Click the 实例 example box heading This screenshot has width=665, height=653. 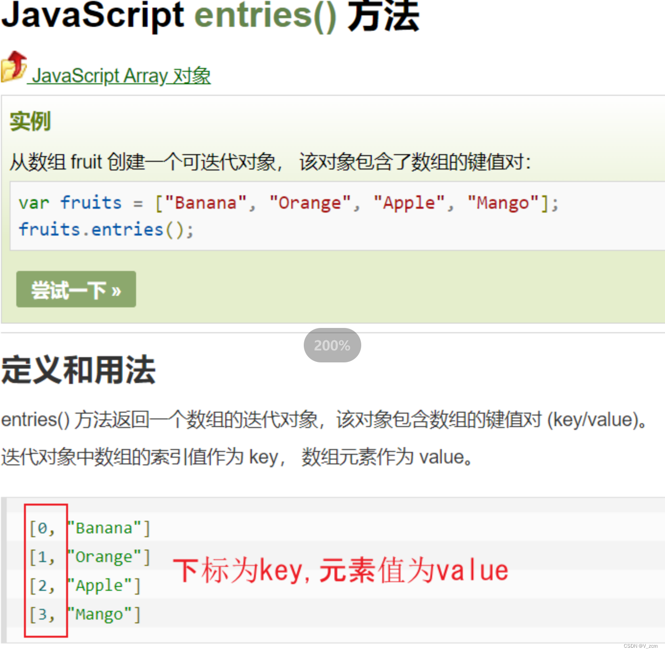pos(30,121)
